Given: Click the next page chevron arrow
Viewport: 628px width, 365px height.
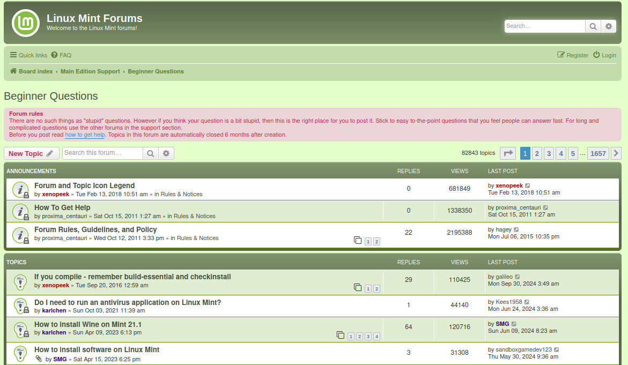Looking at the screenshot, I should click(616, 153).
